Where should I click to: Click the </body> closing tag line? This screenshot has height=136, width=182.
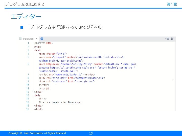pos(38,106)
